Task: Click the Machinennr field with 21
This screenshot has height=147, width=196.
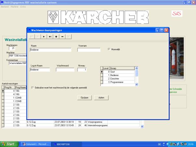Action: click(x=12, y=48)
